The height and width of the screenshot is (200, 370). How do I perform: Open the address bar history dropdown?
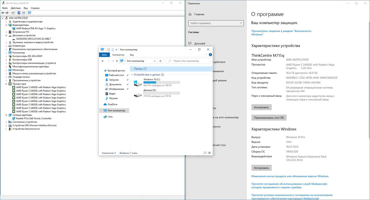155,61
